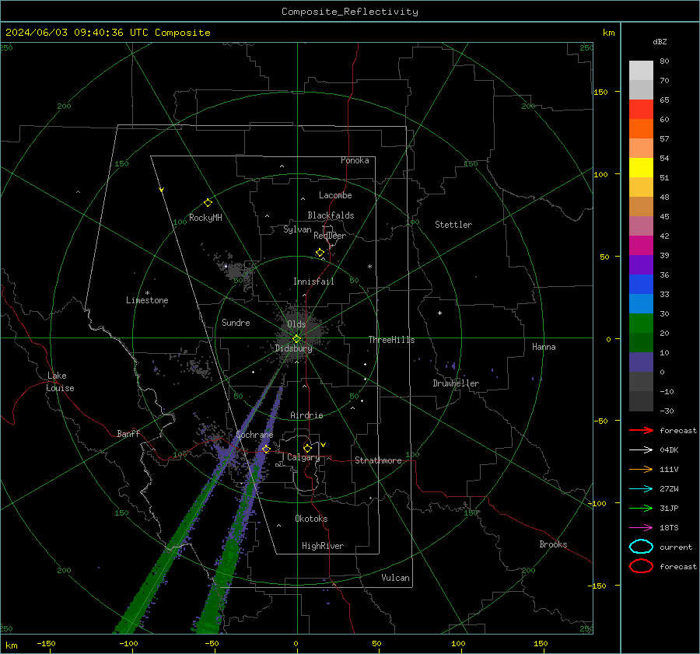Click the 27ZW legend label

click(x=669, y=489)
